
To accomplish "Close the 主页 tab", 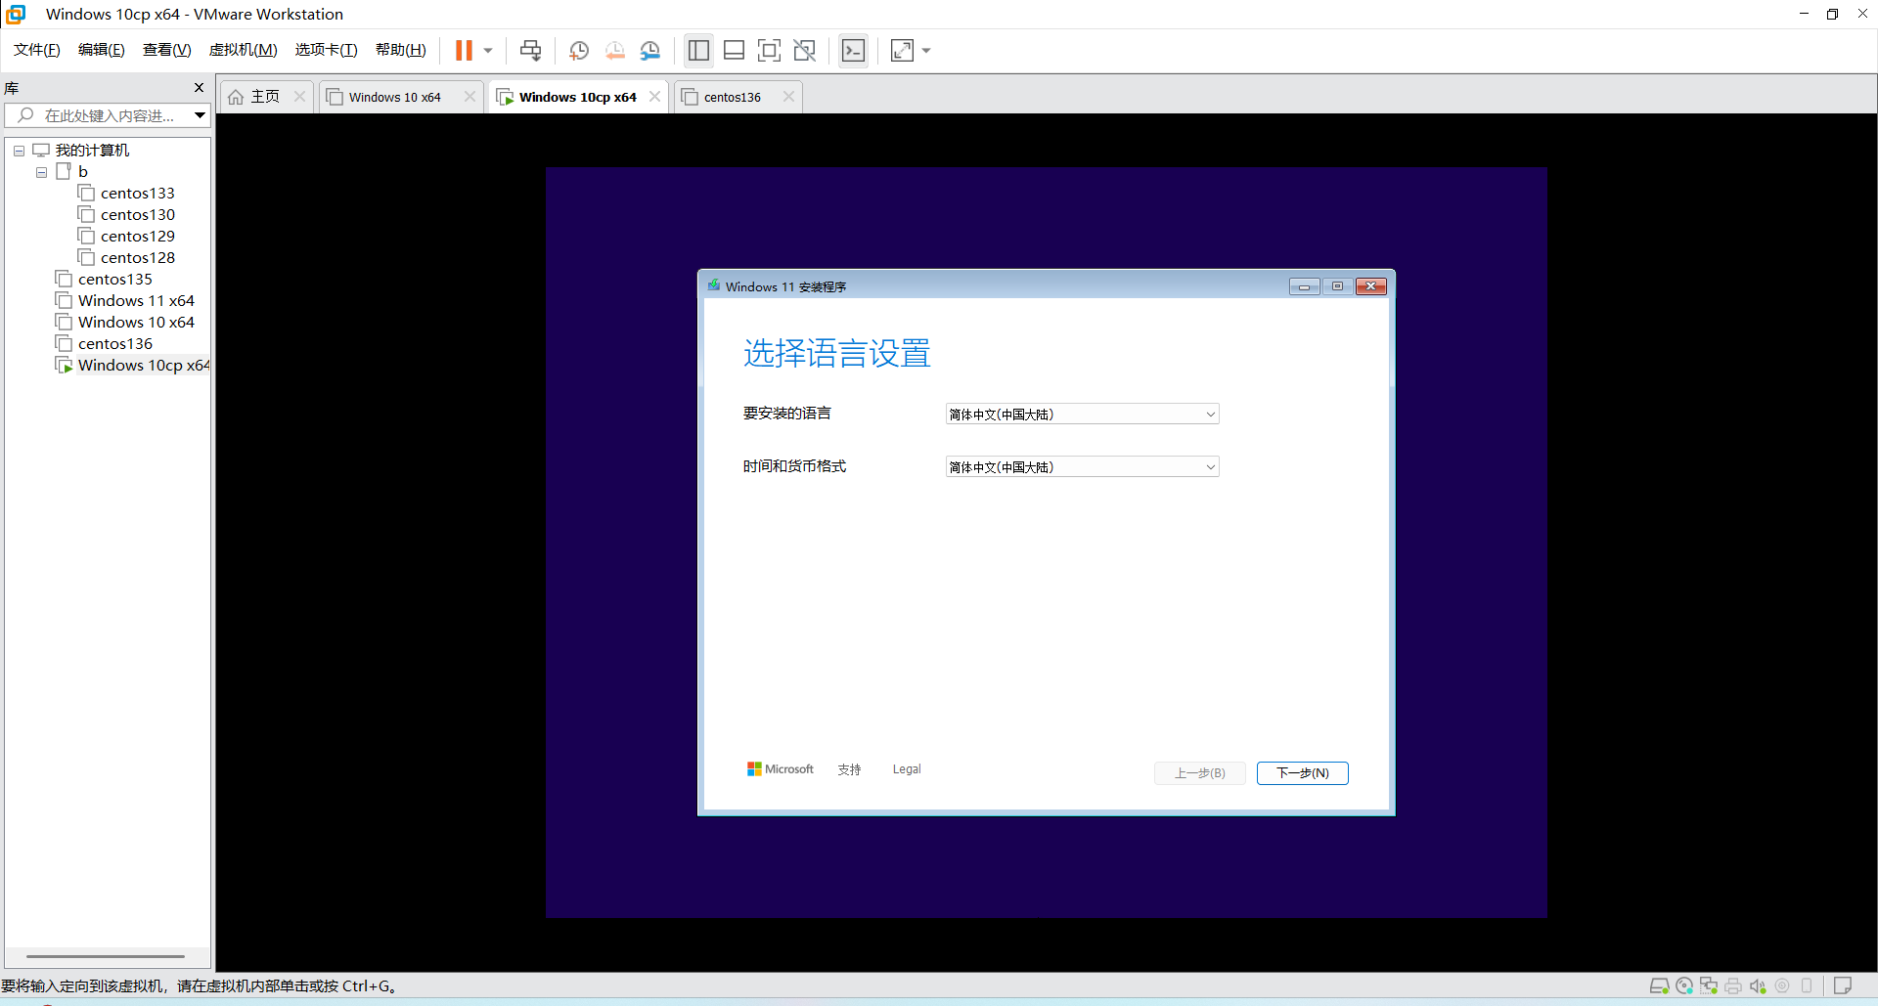I will 299,97.
